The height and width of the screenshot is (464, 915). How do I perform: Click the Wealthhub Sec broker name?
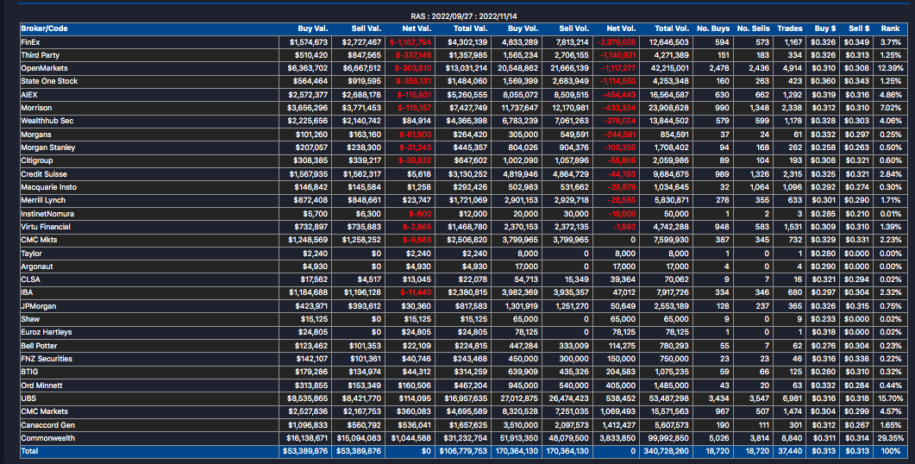click(47, 121)
